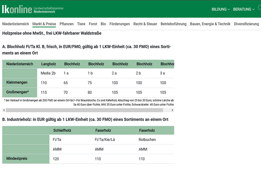Click the Langholz column header
The image size is (261, 169).
pyautogui.click(x=48, y=64)
